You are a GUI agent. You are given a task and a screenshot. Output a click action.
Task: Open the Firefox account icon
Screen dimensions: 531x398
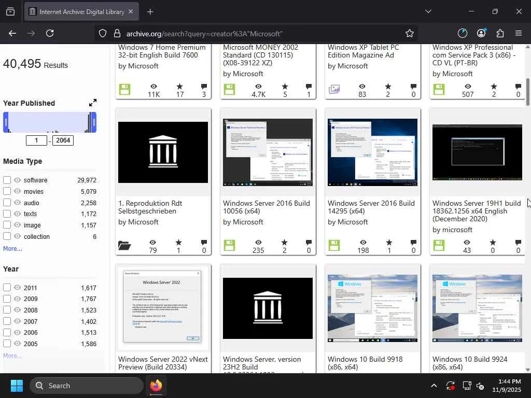click(x=481, y=33)
